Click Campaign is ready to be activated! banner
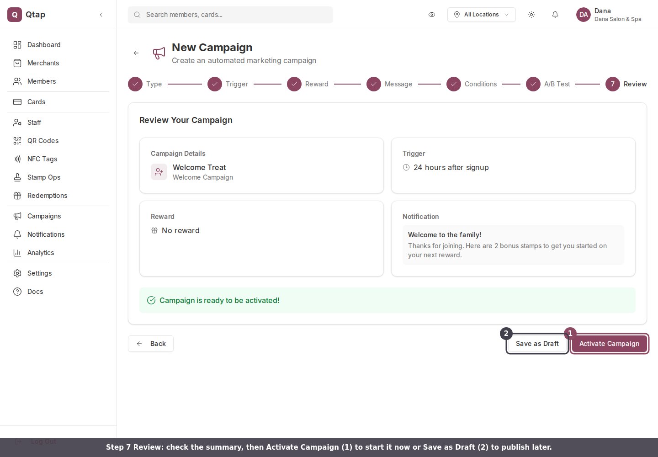 [387, 300]
